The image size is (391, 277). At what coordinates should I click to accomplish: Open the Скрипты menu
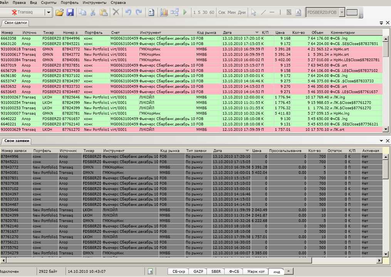pyautogui.click(x=49, y=2)
